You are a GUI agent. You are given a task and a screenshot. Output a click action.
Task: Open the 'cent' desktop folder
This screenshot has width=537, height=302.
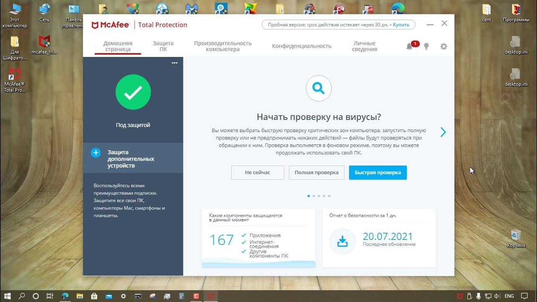(x=486, y=13)
